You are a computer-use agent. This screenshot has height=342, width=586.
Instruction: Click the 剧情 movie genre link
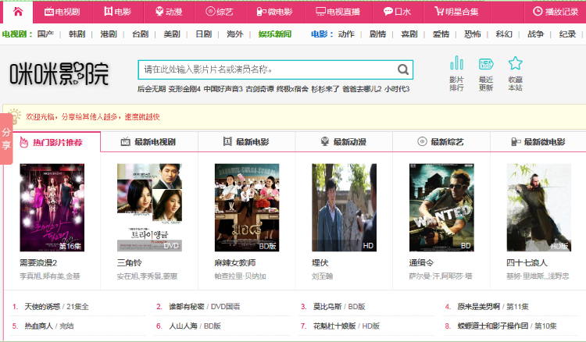(x=377, y=34)
